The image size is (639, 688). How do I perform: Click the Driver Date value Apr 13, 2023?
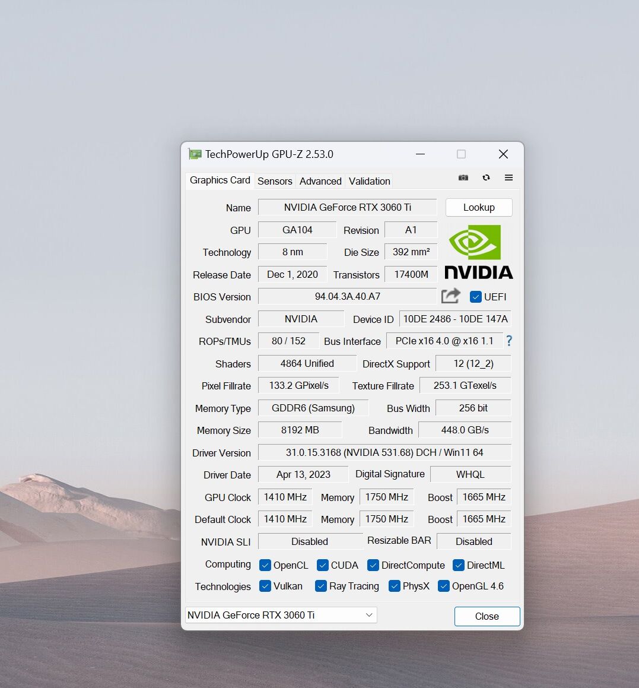(x=303, y=475)
